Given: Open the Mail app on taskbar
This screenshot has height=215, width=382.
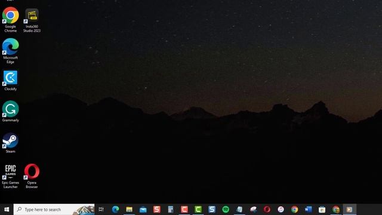Looking at the screenshot, I should [143, 210].
